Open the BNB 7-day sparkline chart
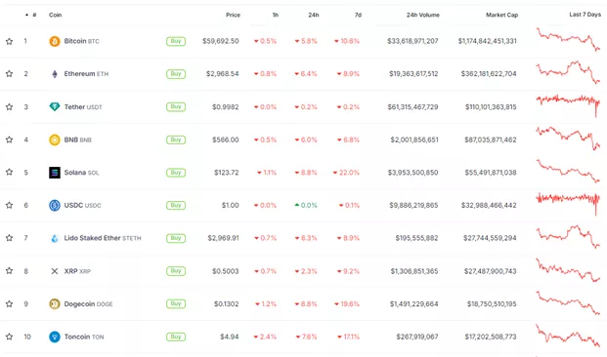 tap(568, 139)
